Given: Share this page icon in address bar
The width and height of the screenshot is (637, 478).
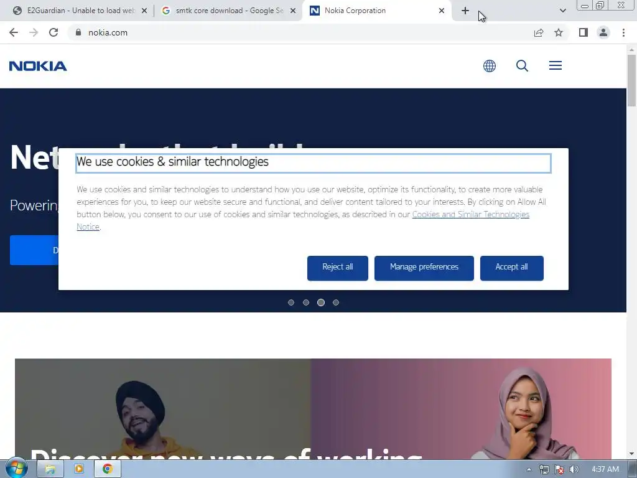Looking at the screenshot, I should tap(539, 32).
